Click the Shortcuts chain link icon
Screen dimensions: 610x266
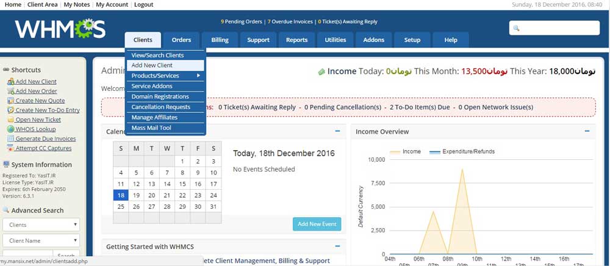(x=6, y=70)
